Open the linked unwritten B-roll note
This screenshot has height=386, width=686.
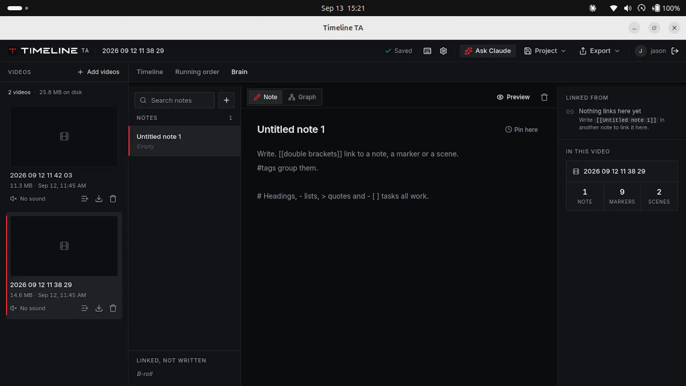tap(144, 374)
